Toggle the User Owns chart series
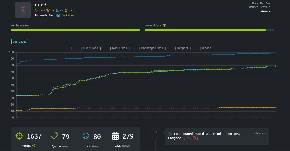The image size is (290, 151). click(x=85, y=48)
